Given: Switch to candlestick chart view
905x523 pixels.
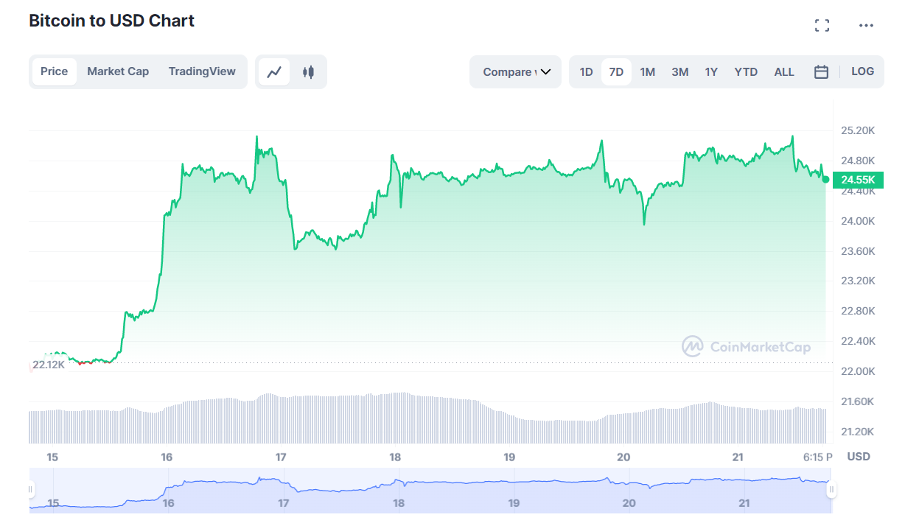Looking at the screenshot, I should coord(308,72).
